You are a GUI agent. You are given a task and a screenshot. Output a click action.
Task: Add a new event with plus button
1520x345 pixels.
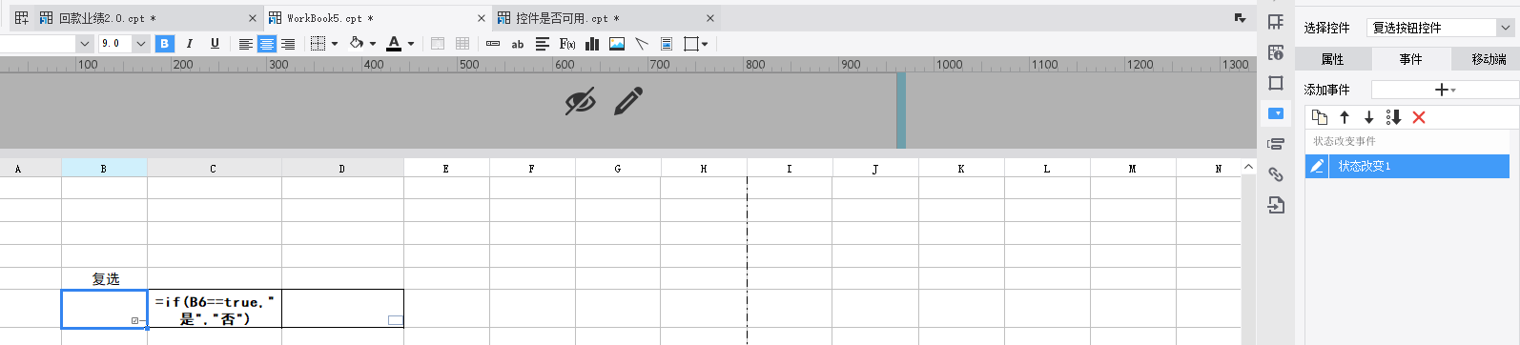point(1445,90)
